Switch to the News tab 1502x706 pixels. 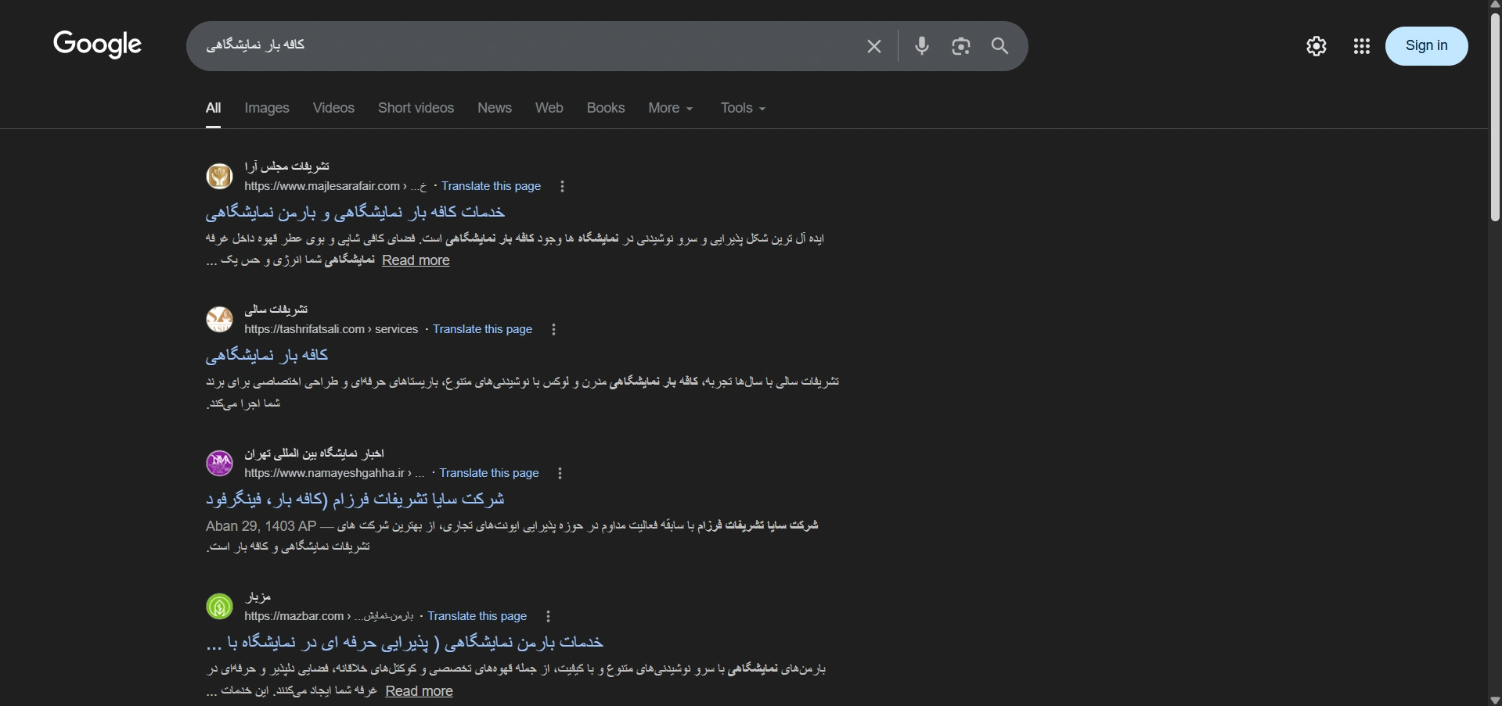click(x=495, y=108)
